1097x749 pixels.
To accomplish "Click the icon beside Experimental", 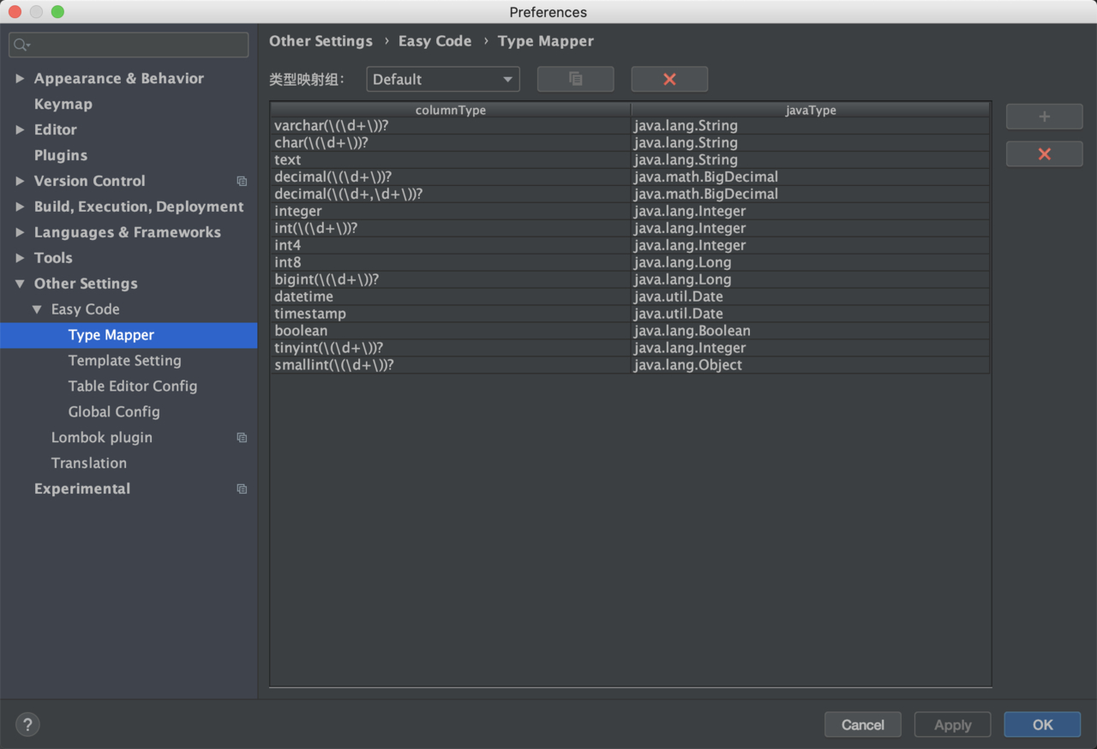I will point(242,488).
